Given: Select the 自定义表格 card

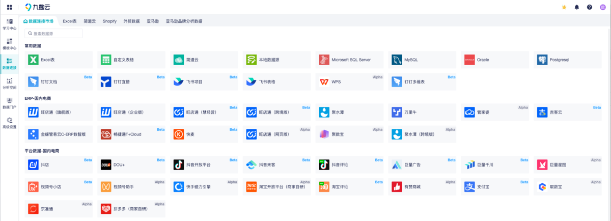Looking at the screenshot, I should (x=132, y=60).
